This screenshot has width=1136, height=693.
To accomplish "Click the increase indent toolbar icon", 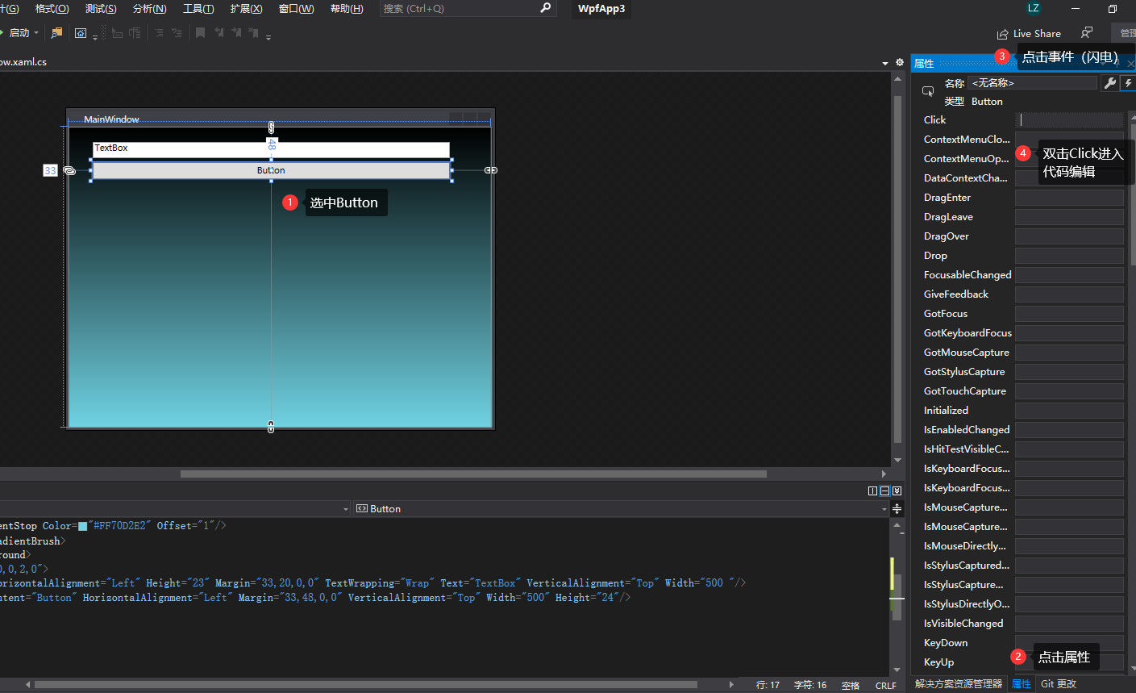I will (x=135, y=33).
